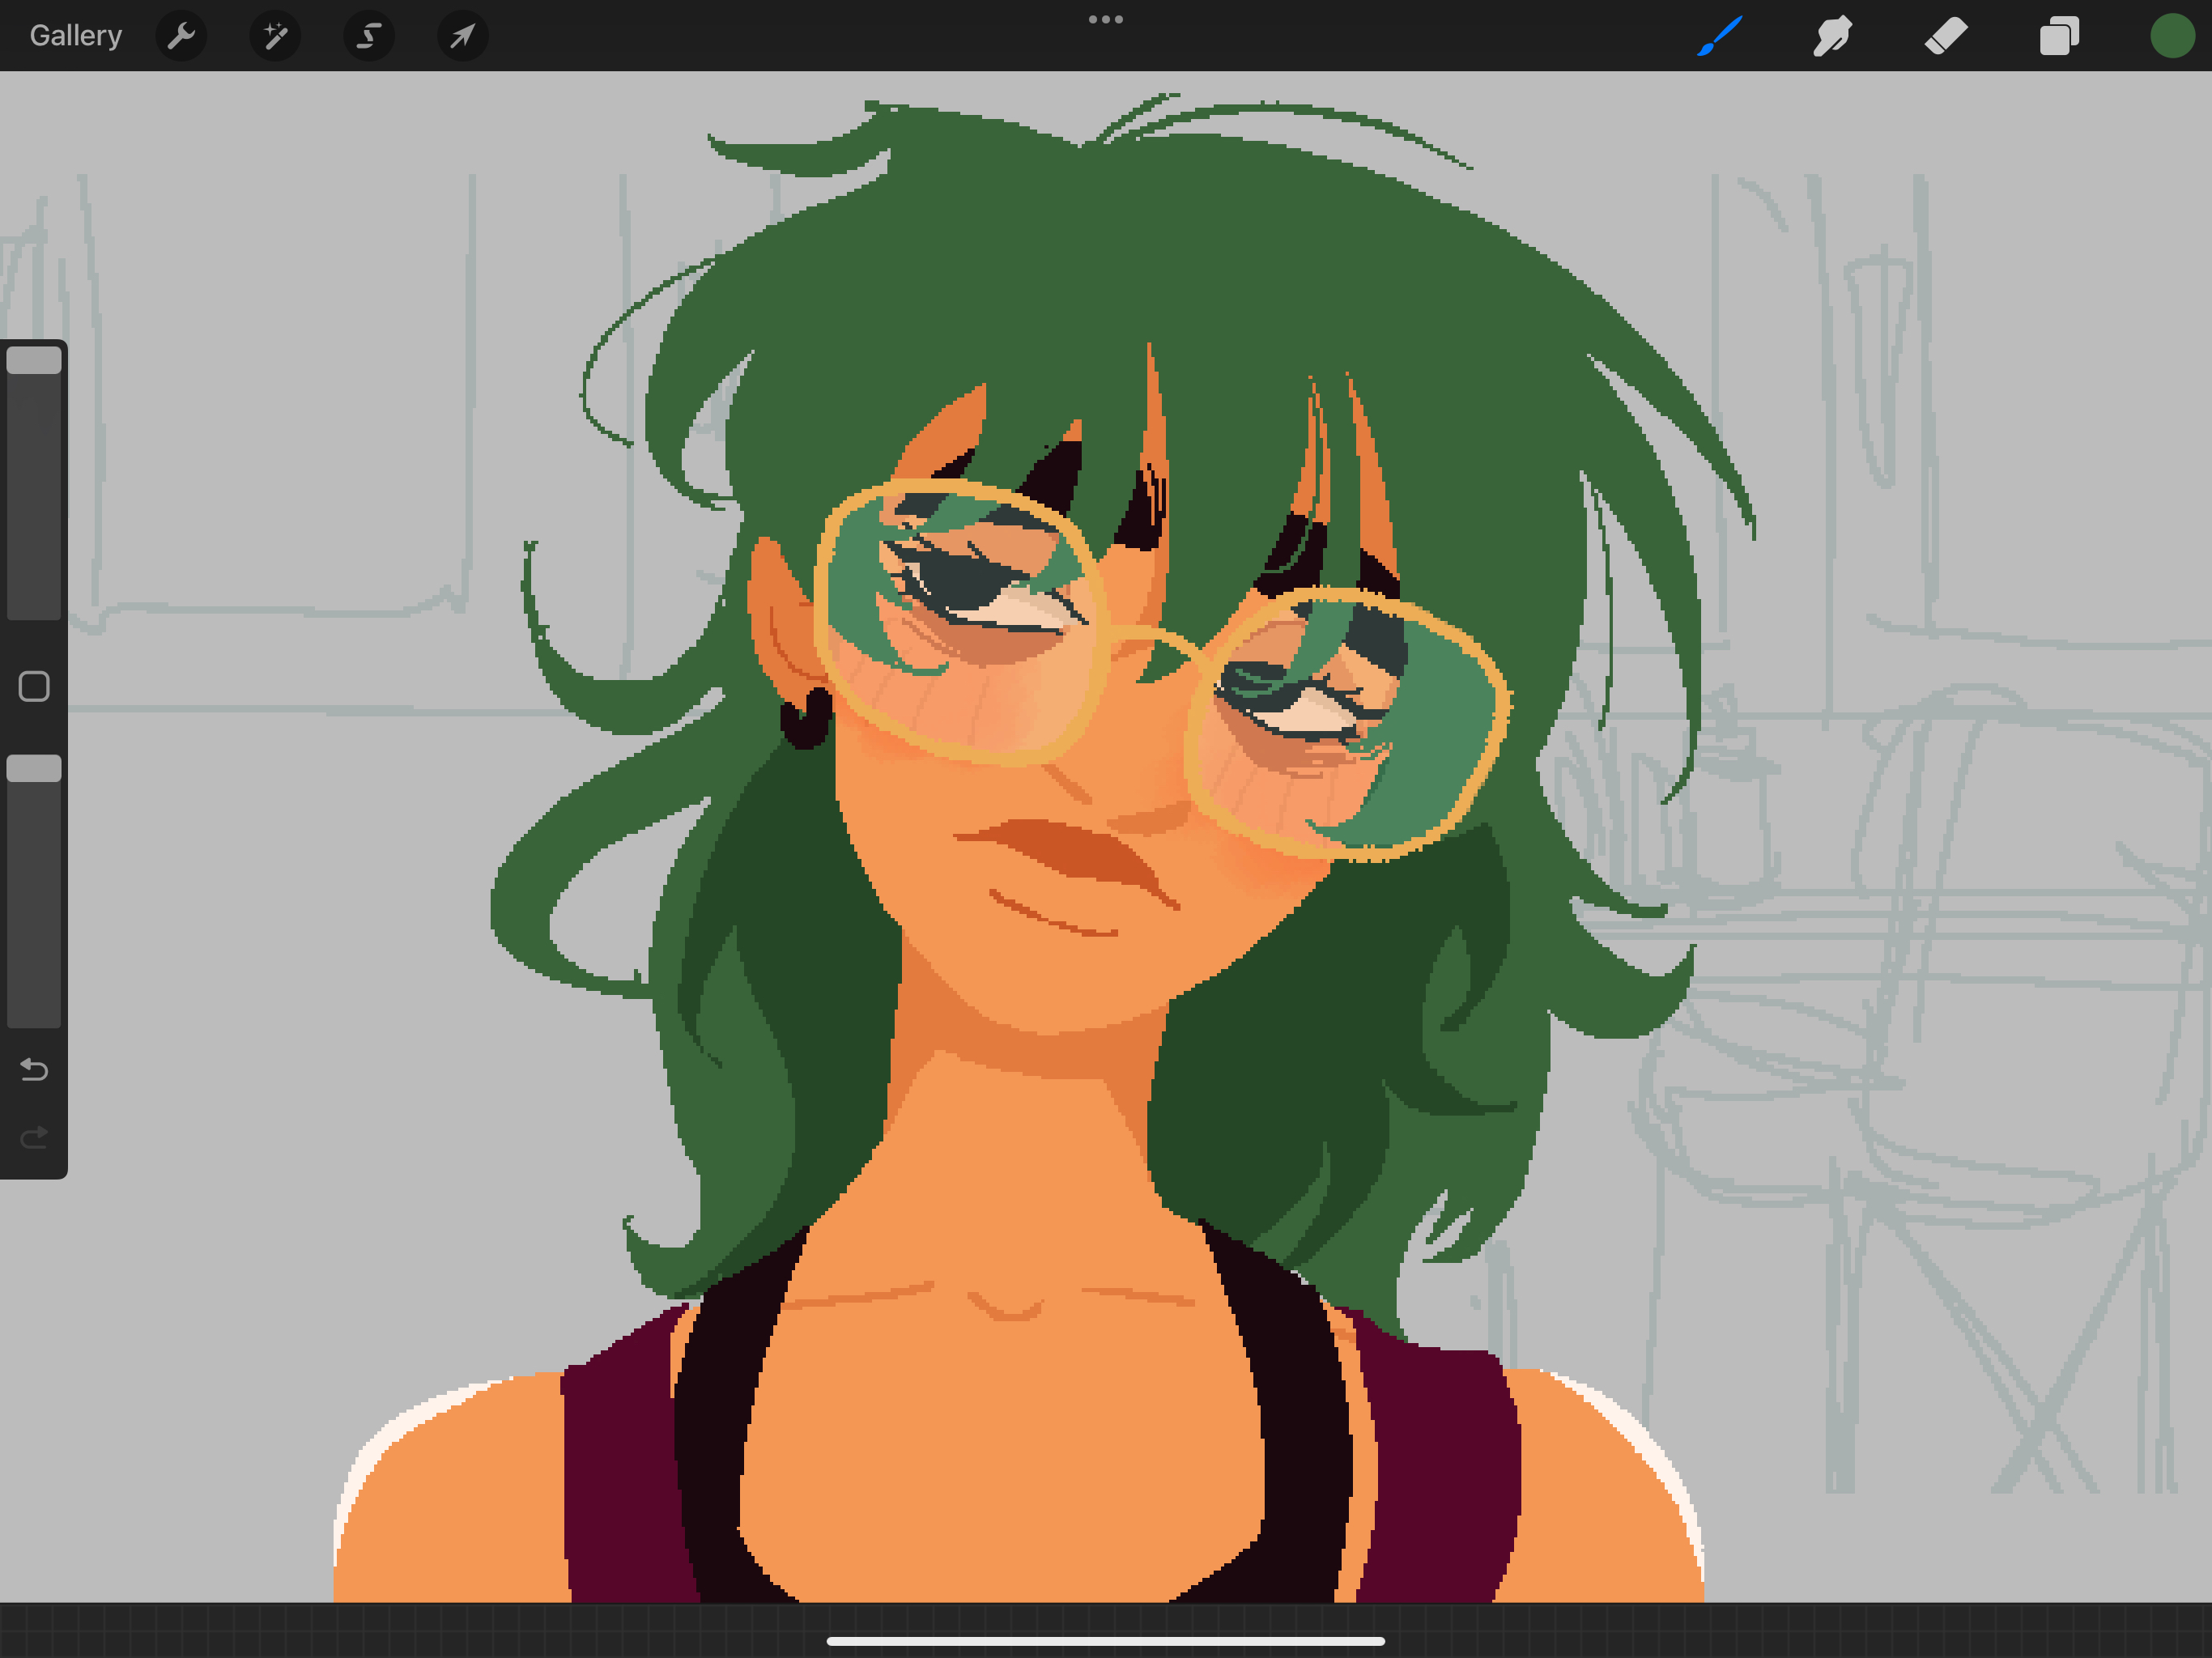Viewport: 2212px width, 1658px height.
Task: Tap the undo arrow
Action: tap(34, 1070)
